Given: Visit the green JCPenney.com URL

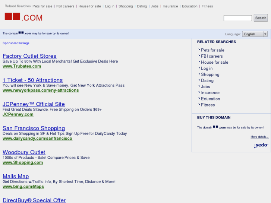Looking at the screenshot, I should [x=18, y=114].
